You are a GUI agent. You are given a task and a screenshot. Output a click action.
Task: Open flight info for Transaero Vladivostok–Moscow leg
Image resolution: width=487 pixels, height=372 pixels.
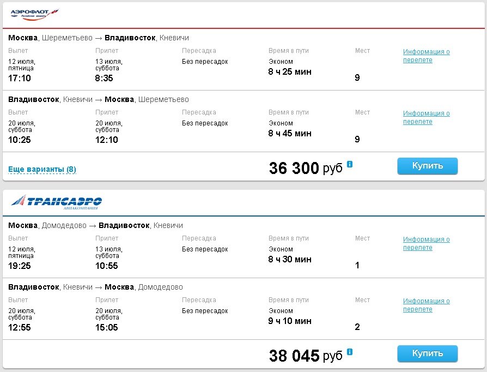(x=426, y=305)
